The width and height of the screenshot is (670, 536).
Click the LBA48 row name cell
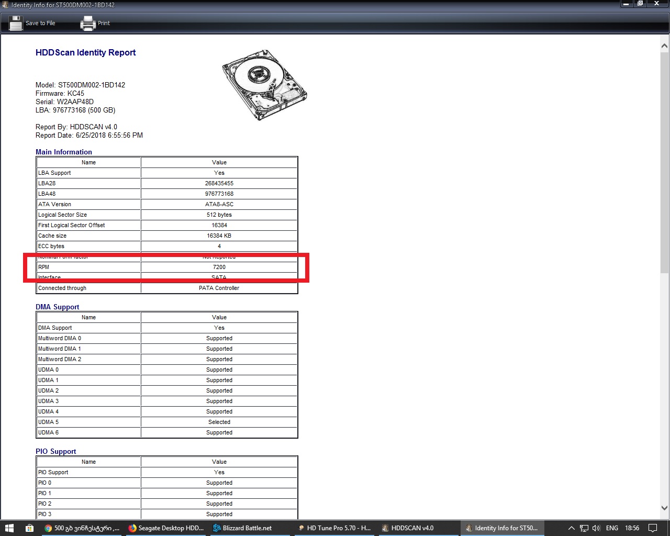(x=88, y=194)
